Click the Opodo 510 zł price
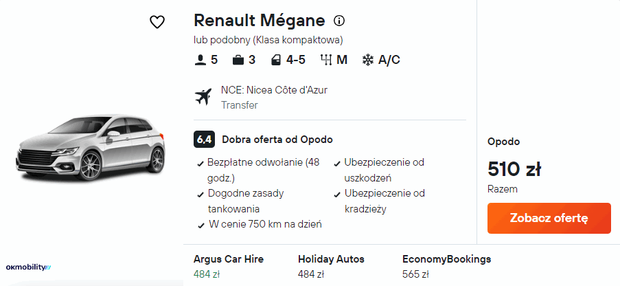This screenshot has width=620, height=286. tap(515, 168)
